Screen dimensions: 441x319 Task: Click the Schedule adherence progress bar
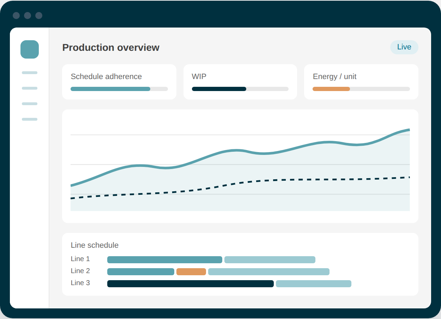pos(119,89)
